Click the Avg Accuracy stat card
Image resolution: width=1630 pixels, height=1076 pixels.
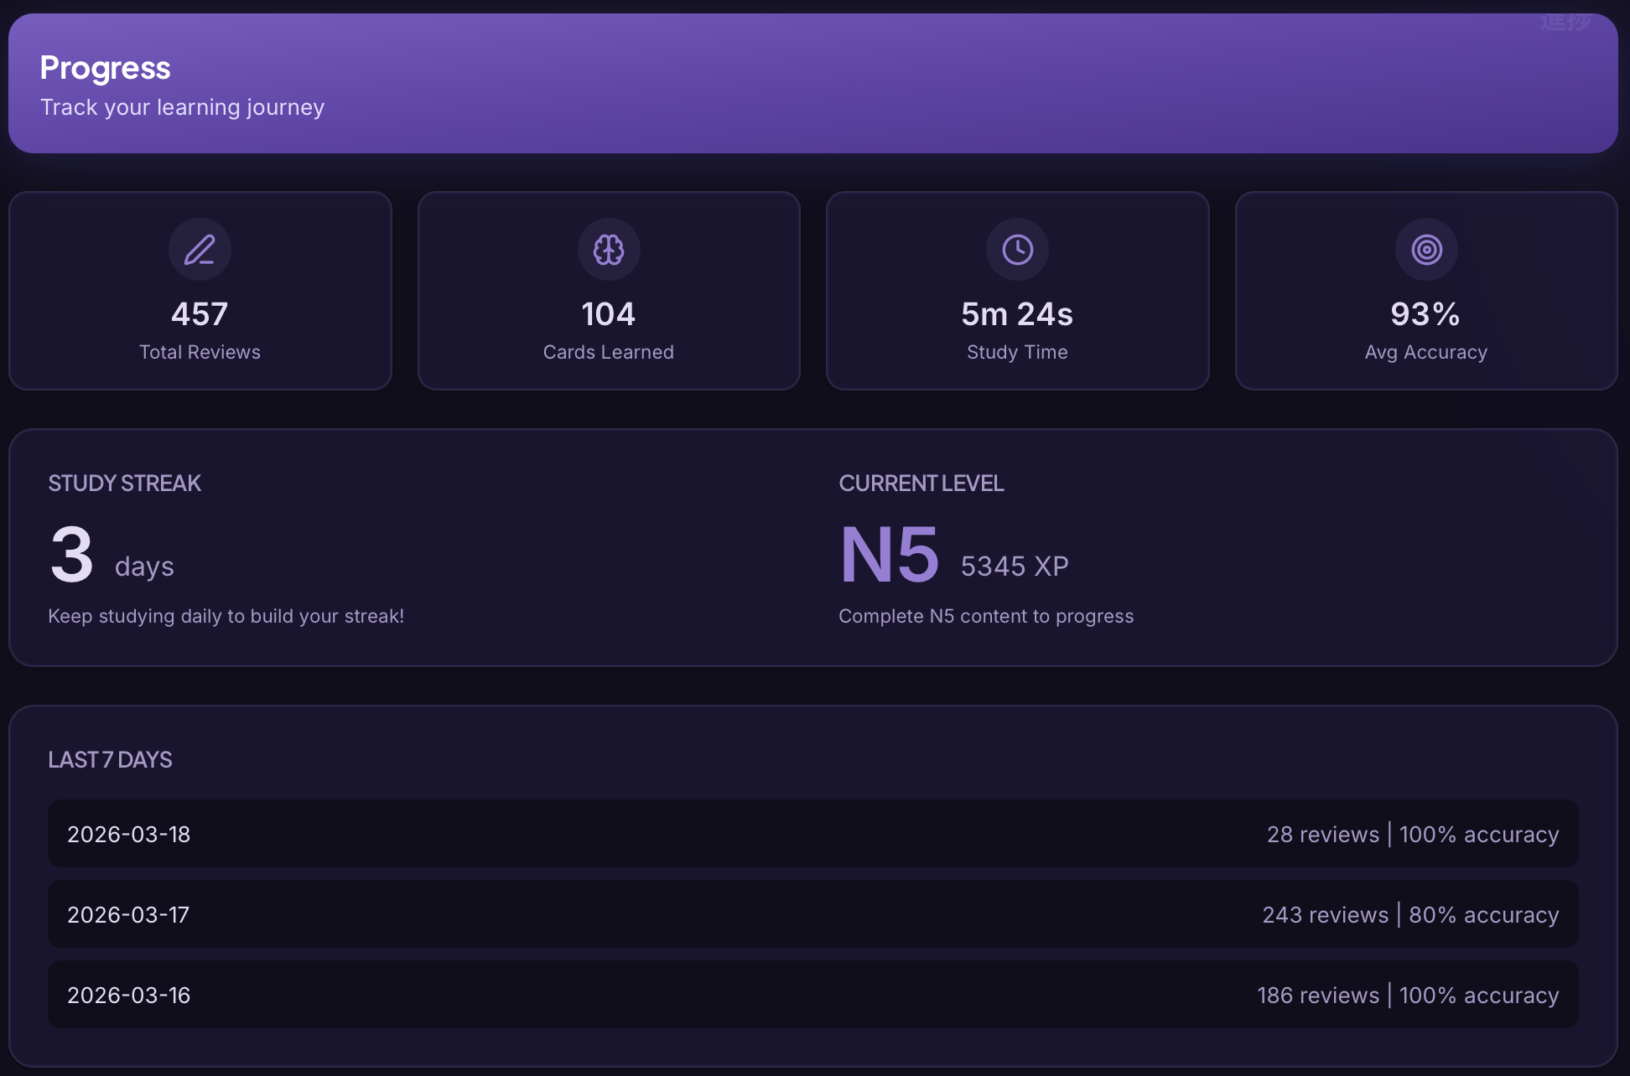tap(1425, 291)
